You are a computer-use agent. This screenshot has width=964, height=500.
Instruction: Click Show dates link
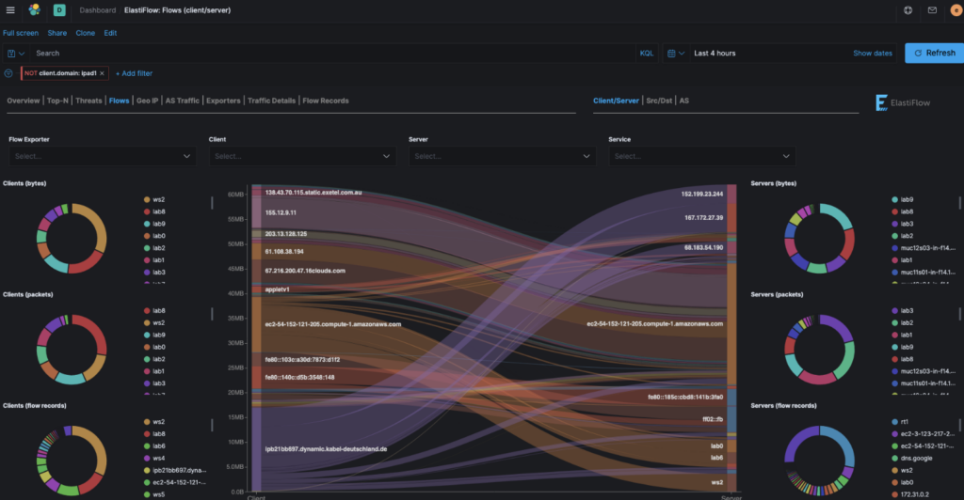pyautogui.click(x=873, y=54)
